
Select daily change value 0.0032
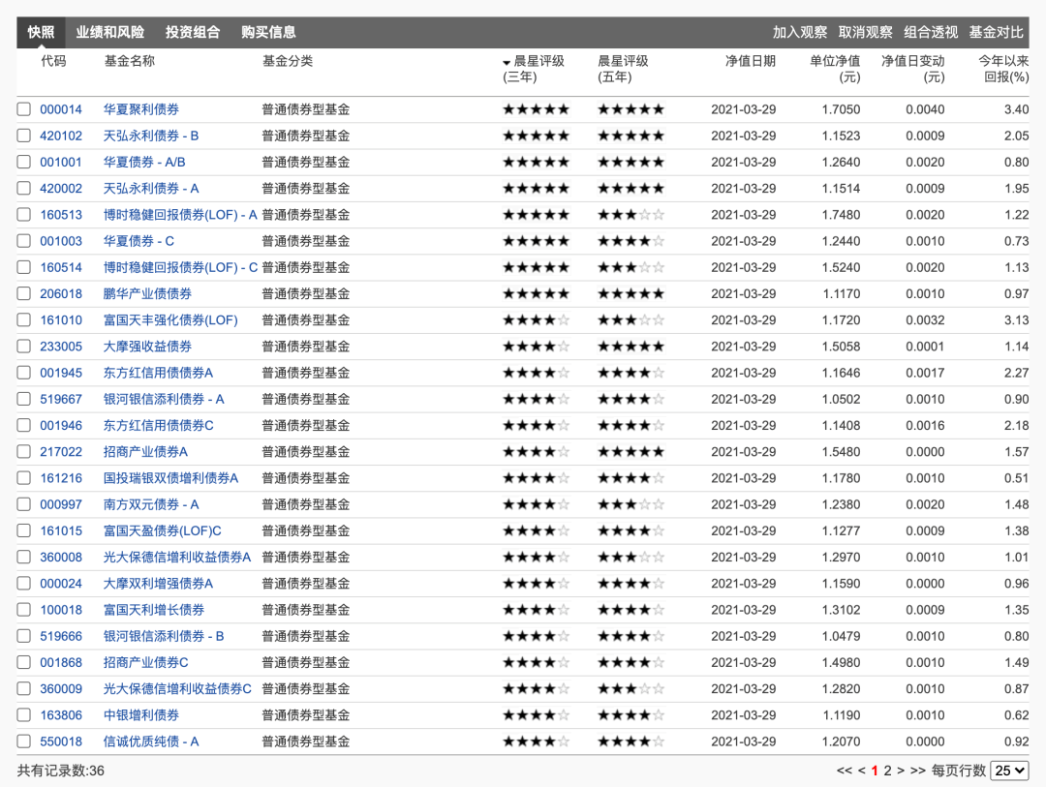(x=925, y=320)
